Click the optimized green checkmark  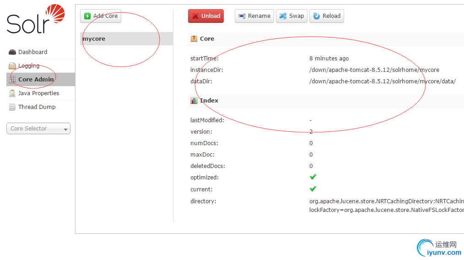[x=313, y=177]
